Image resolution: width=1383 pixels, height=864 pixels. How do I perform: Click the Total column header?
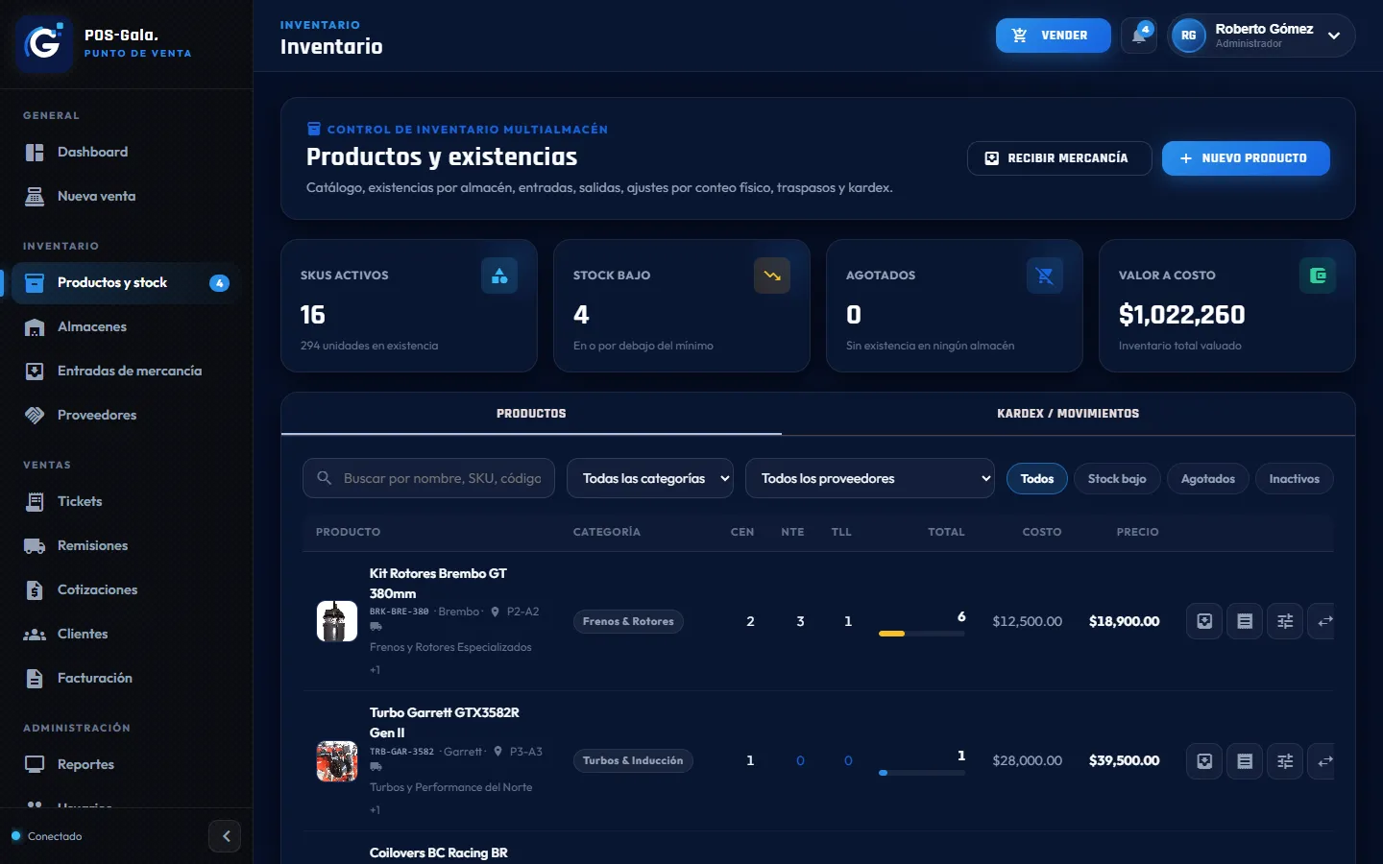point(946,532)
